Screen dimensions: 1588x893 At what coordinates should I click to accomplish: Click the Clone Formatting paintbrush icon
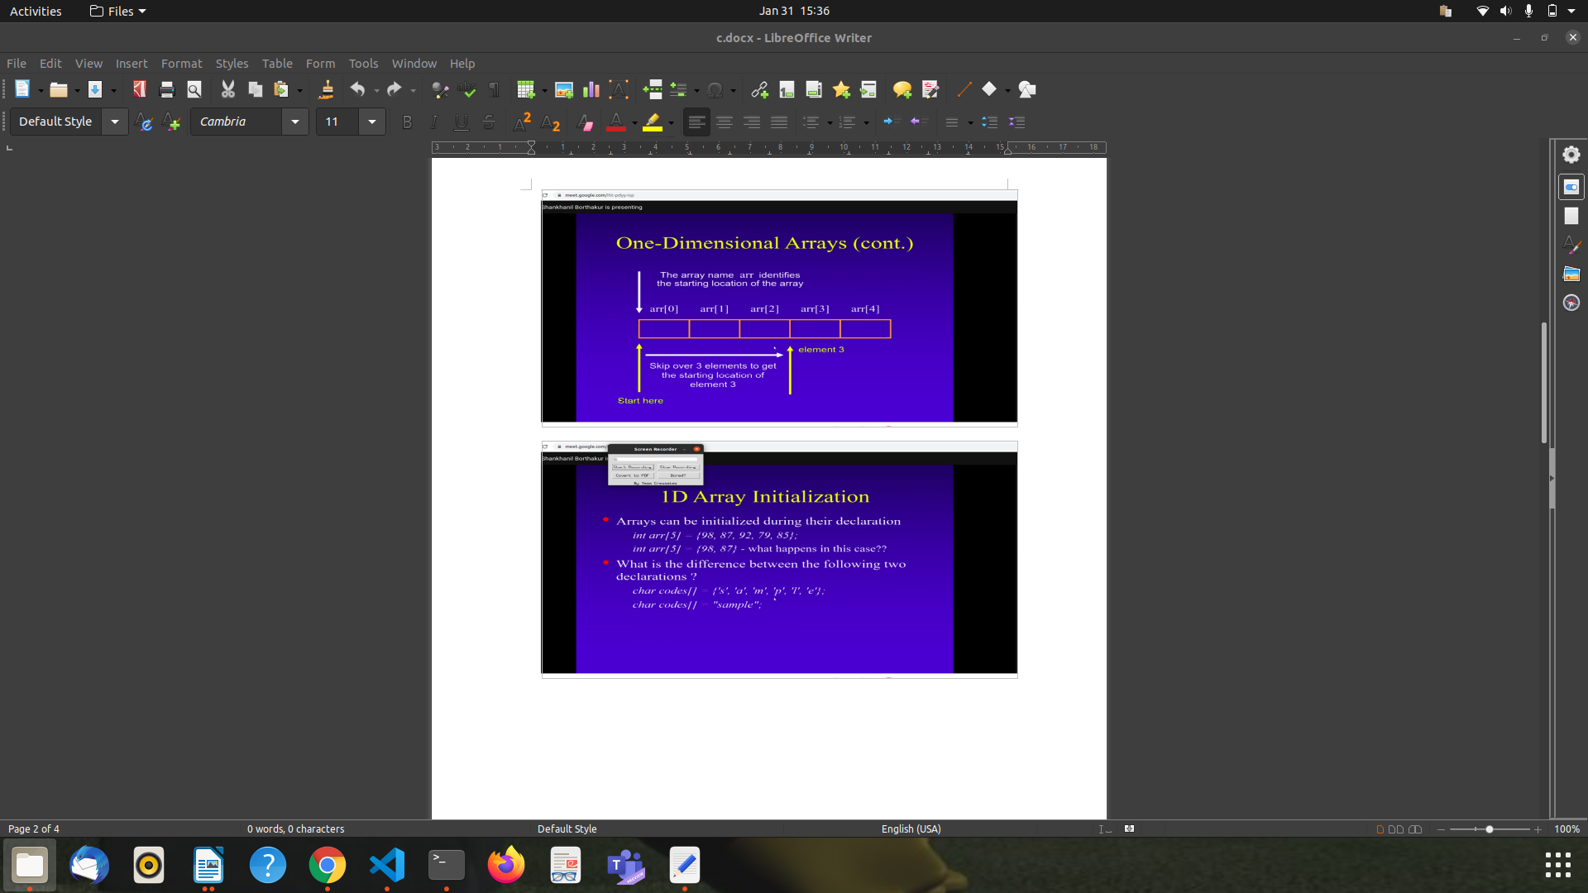pyautogui.click(x=326, y=89)
